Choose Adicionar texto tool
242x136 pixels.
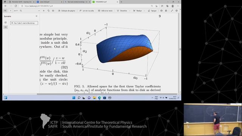[x=105, y=11]
